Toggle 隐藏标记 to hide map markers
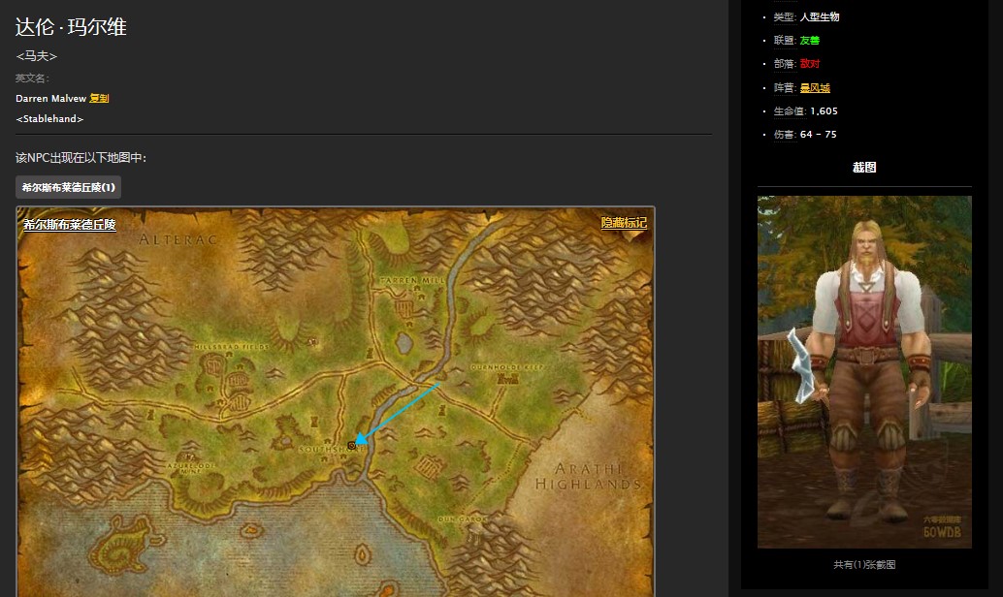This screenshot has height=597, width=1003. (x=624, y=223)
